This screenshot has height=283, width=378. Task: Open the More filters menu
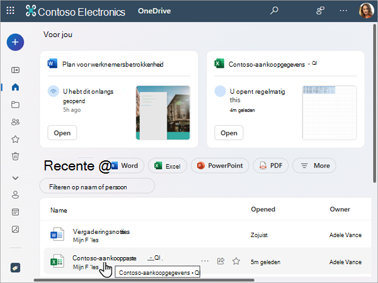(314, 165)
